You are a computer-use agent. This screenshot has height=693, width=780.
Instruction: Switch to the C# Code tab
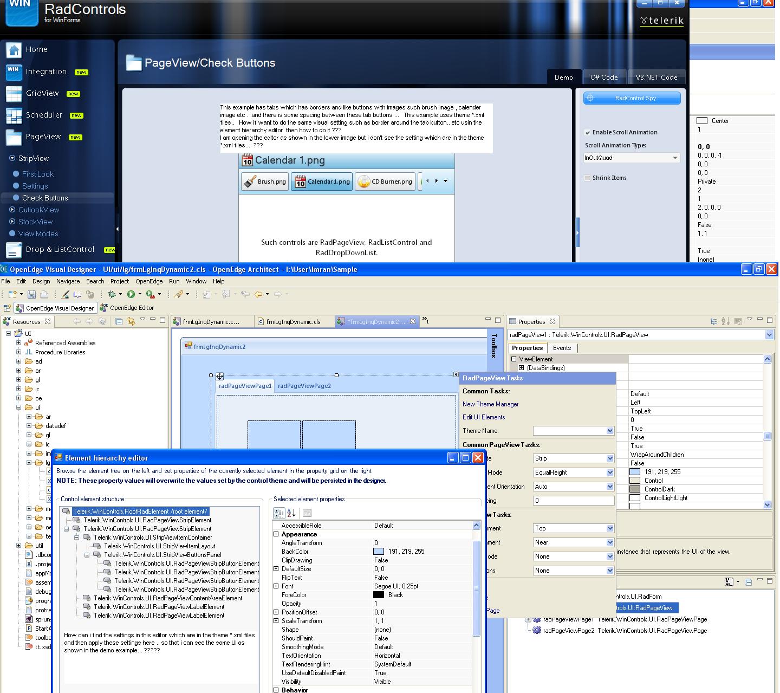[x=604, y=77]
